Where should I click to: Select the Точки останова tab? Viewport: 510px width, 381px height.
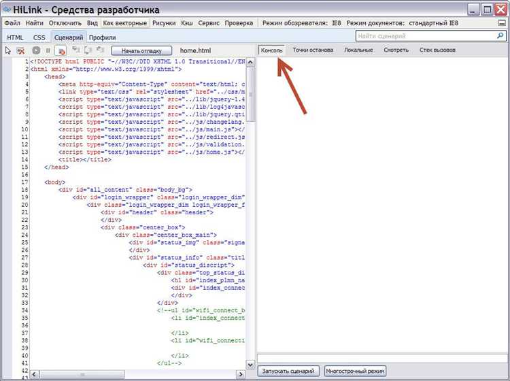click(x=313, y=50)
